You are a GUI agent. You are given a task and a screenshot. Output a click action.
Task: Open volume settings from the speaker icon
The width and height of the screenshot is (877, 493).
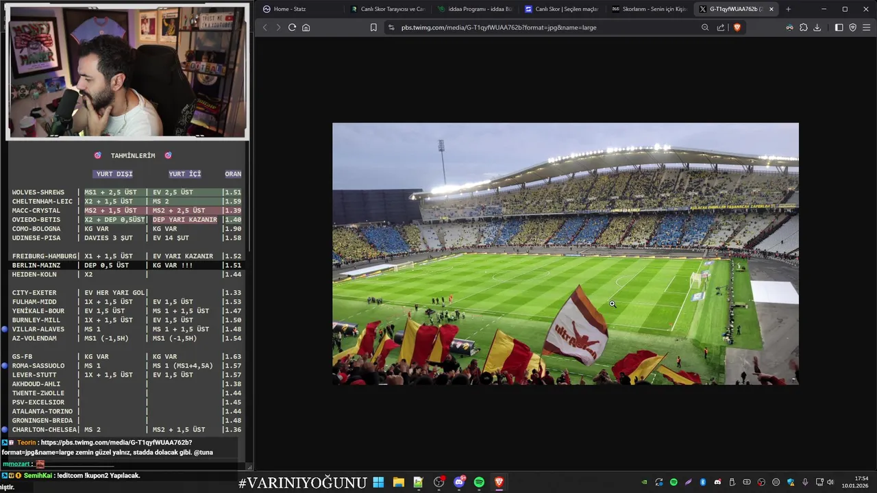(x=830, y=482)
